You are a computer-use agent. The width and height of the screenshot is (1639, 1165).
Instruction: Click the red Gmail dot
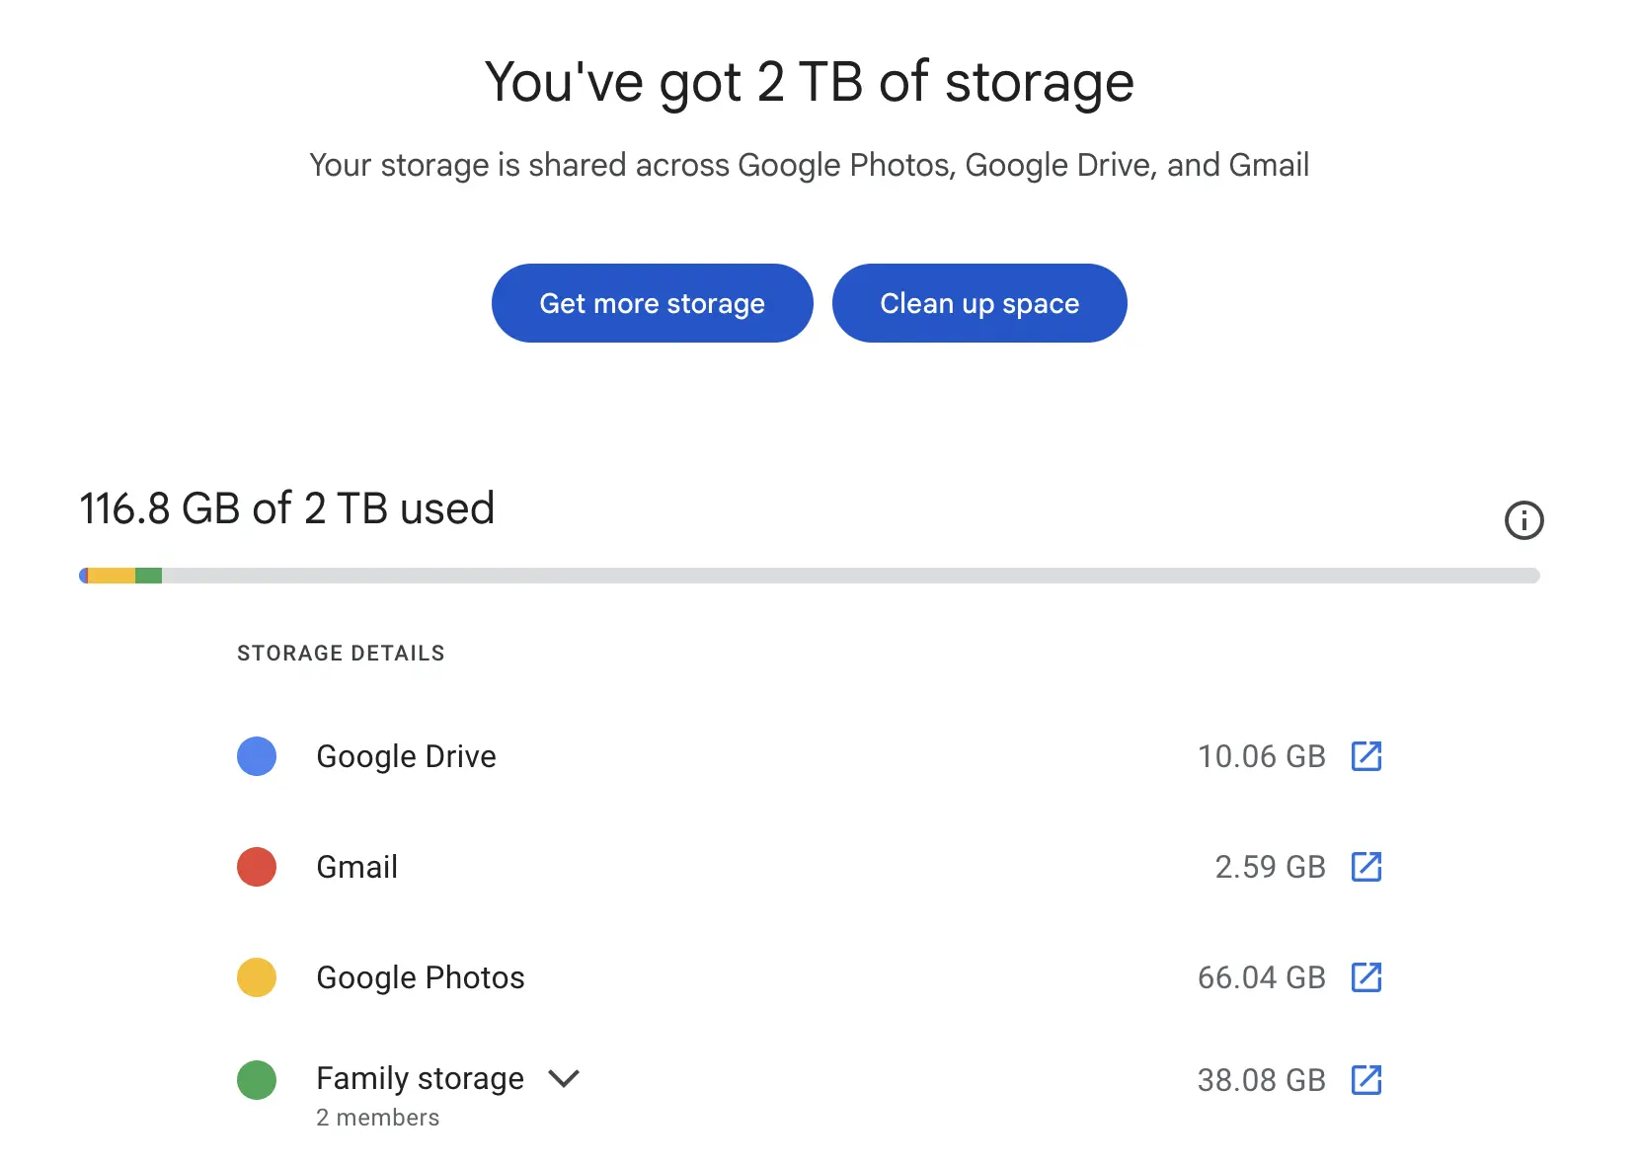click(x=257, y=867)
